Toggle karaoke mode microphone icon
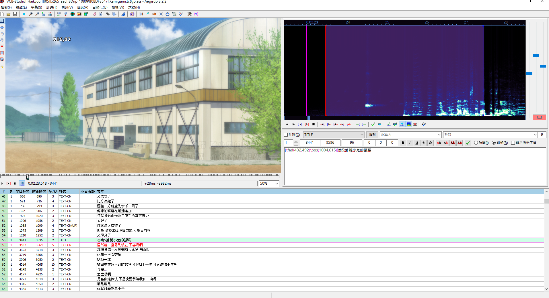549x298 pixels. tap(424, 124)
